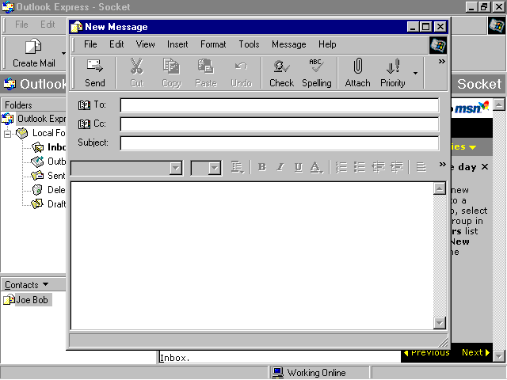Open the Font Color picker
The height and width of the screenshot is (380, 507).
(316, 167)
